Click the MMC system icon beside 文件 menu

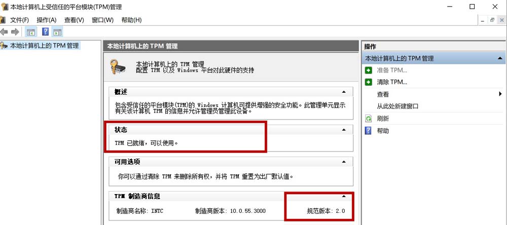pyautogui.click(x=3, y=20)
